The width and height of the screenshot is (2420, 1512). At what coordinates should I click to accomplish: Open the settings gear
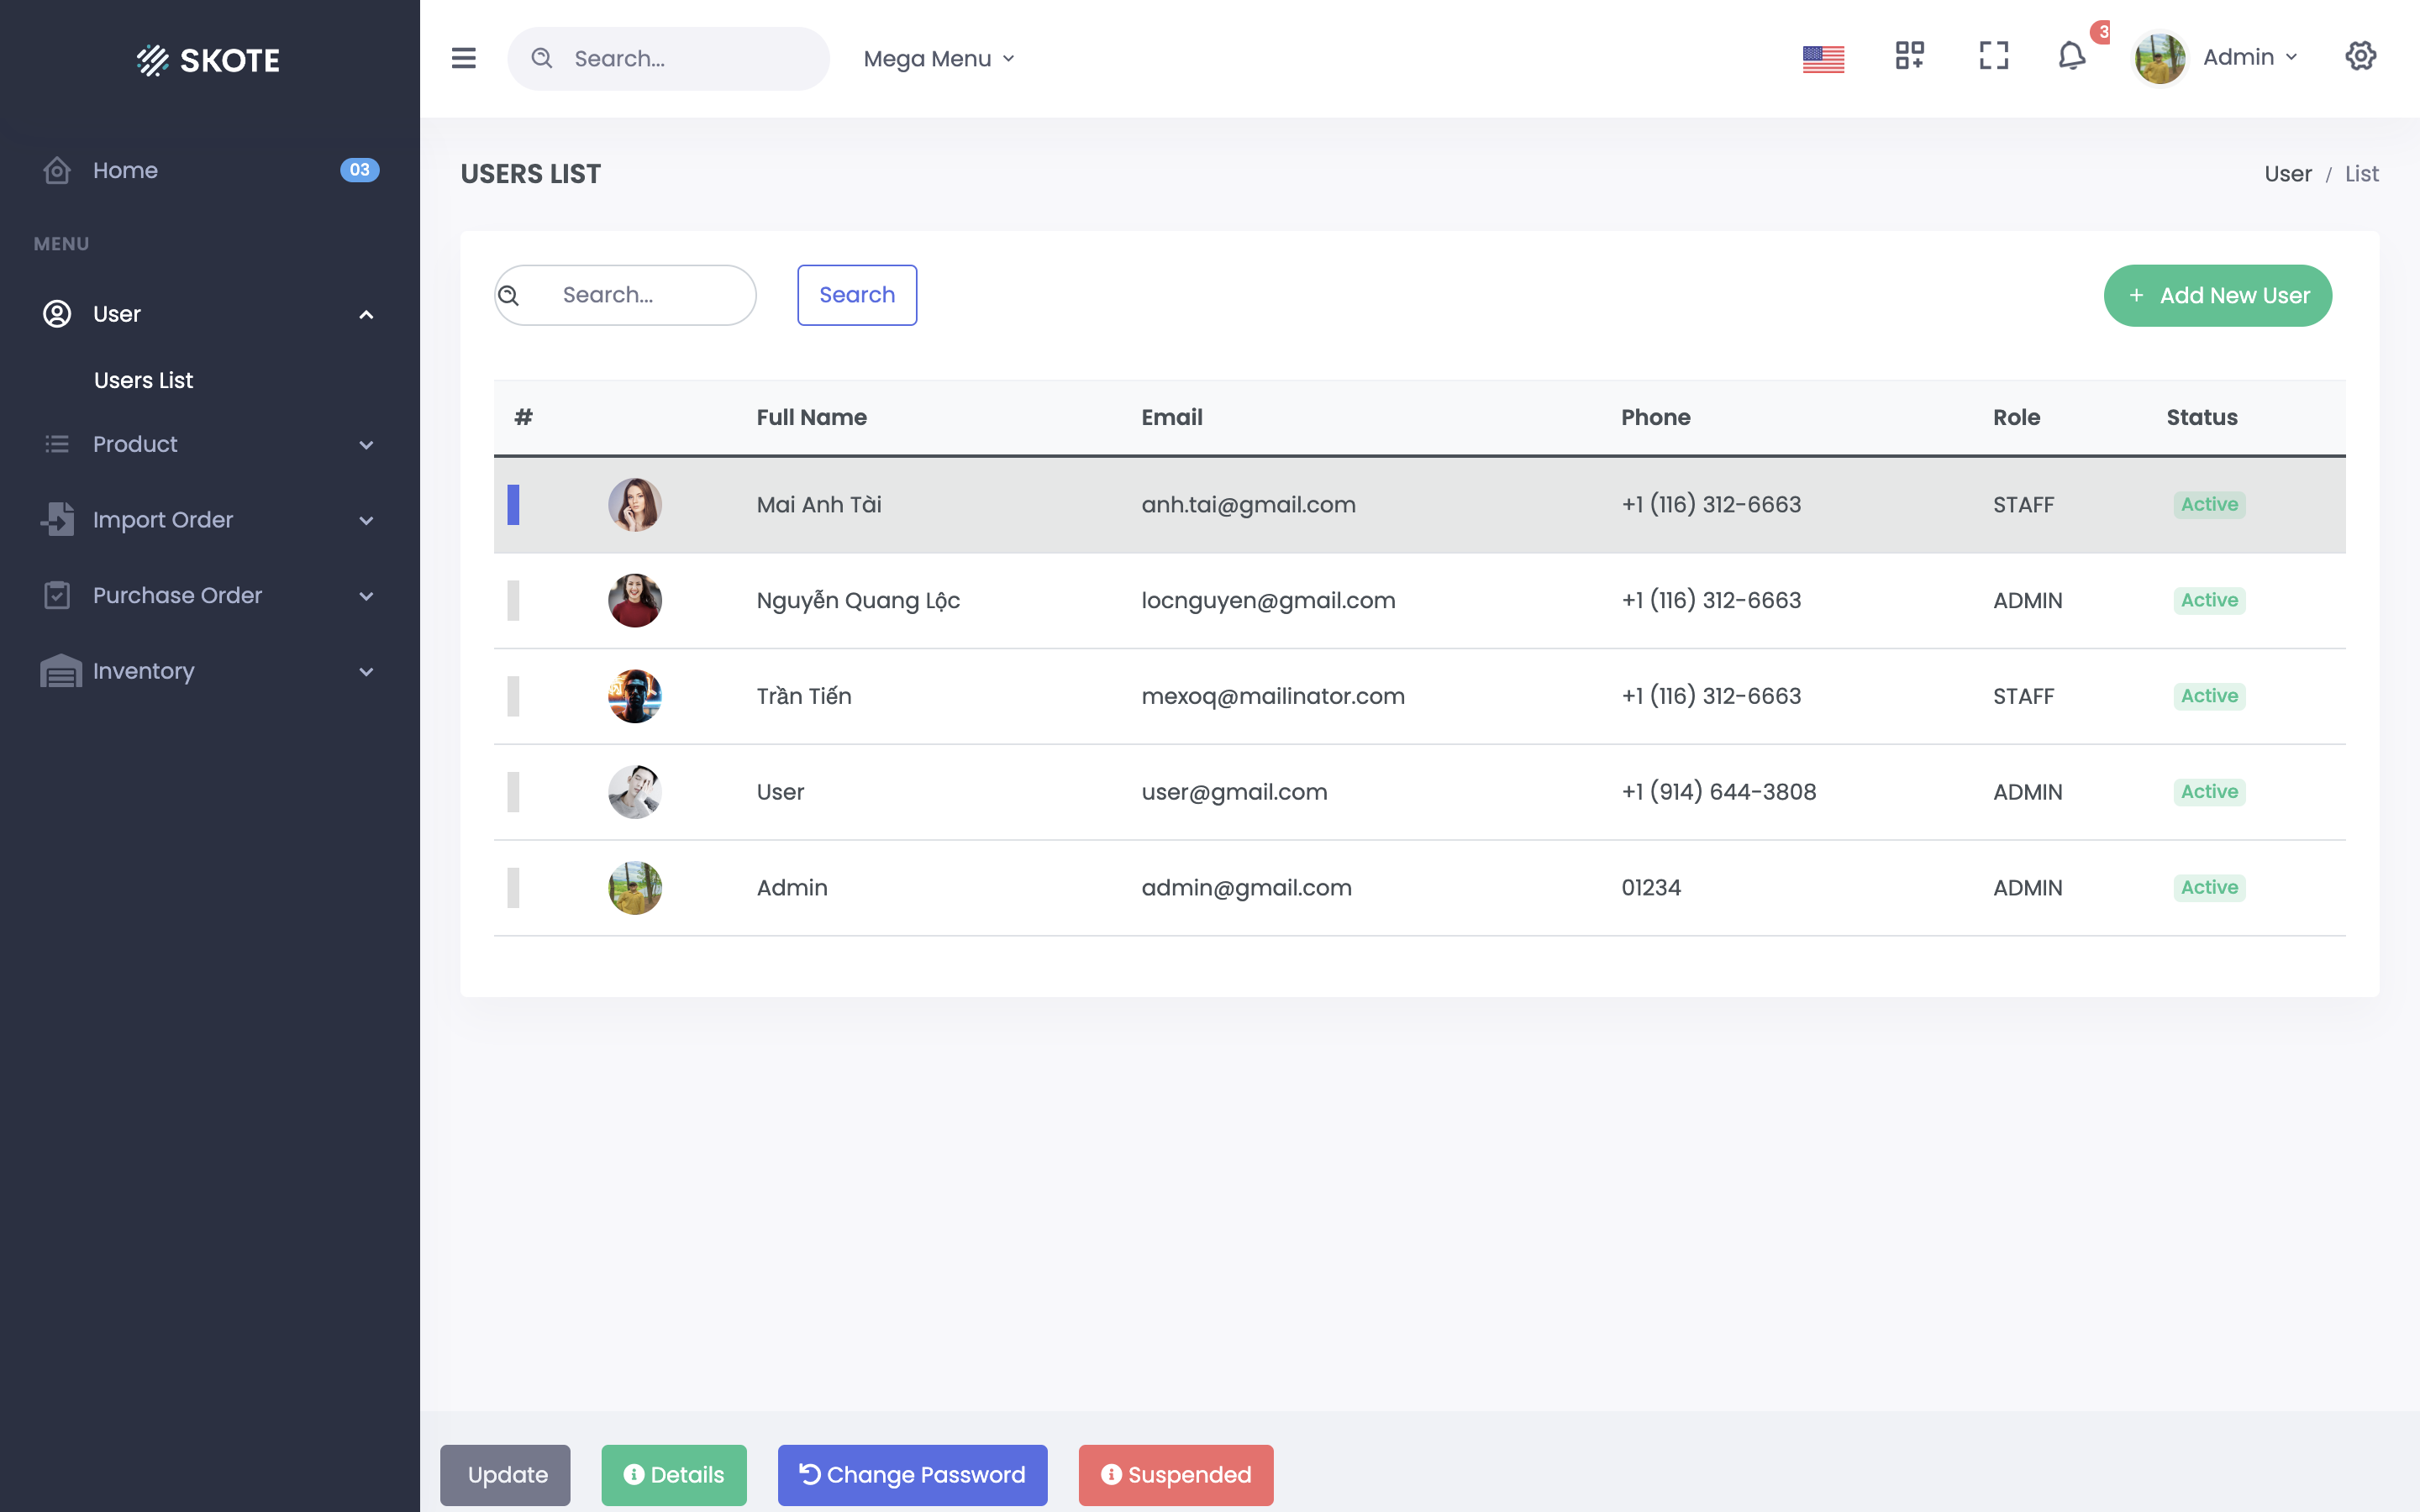2361,57
